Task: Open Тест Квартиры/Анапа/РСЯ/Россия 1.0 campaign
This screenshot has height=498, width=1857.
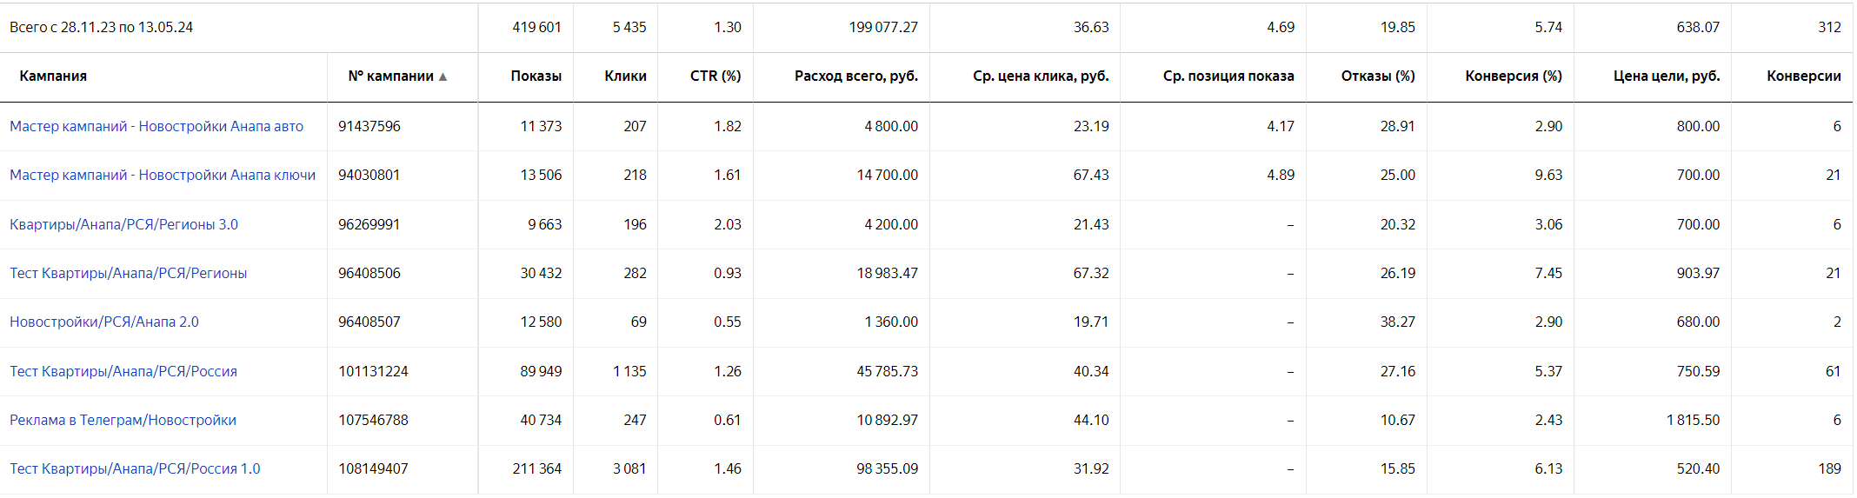Action: click(135, 468)
